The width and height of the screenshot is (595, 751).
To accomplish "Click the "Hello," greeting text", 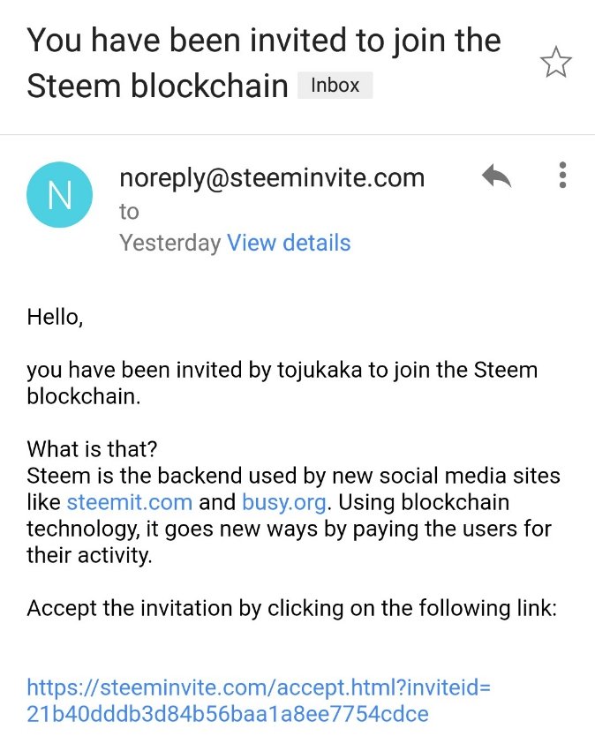I will (x=55, y=317).
